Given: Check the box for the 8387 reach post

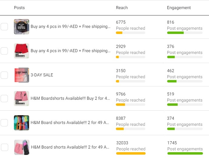Looking at the screenshot, I should (x=4, y=123).
